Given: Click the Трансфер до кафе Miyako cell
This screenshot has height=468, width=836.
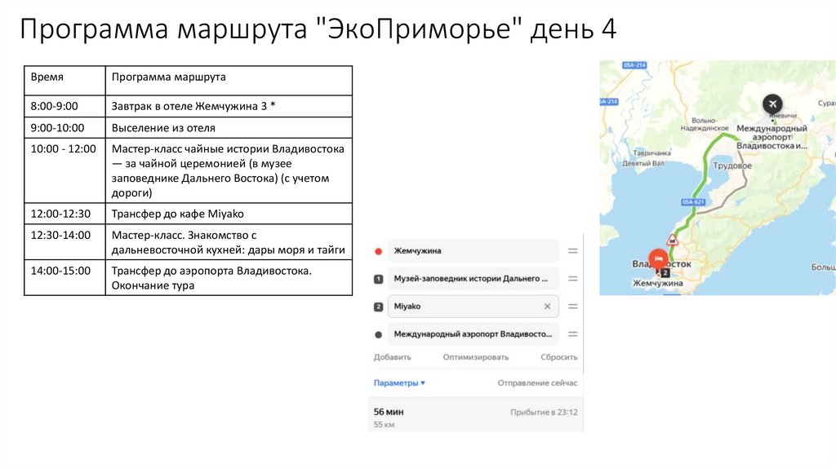Looking at the screenshot, I should tap(229, 214).
